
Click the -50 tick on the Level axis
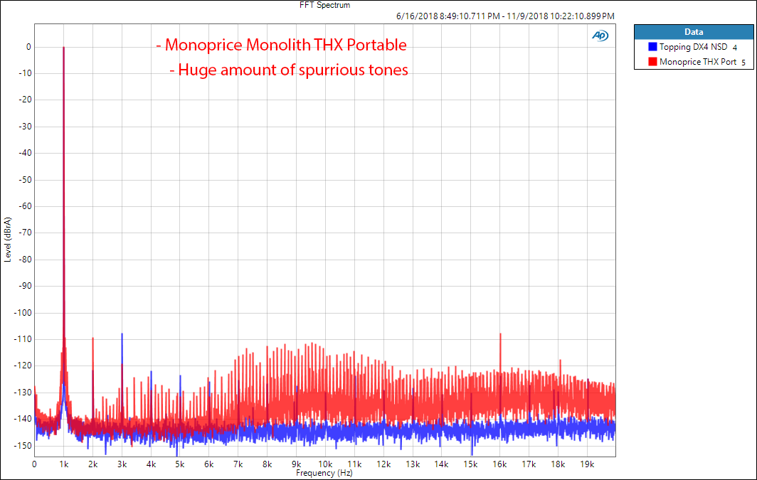[25, 179]
